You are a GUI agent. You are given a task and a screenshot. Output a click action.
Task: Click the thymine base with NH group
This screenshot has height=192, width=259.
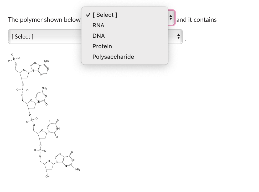(53, 129)
